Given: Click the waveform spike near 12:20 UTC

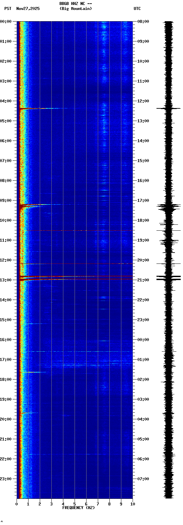Looking at the screenshot, I should [168, 108].
